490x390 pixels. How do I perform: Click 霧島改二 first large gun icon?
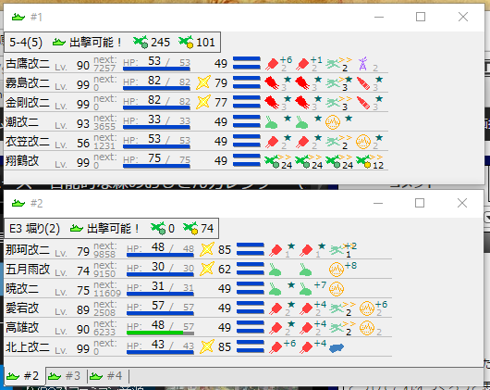pos(272,83)
